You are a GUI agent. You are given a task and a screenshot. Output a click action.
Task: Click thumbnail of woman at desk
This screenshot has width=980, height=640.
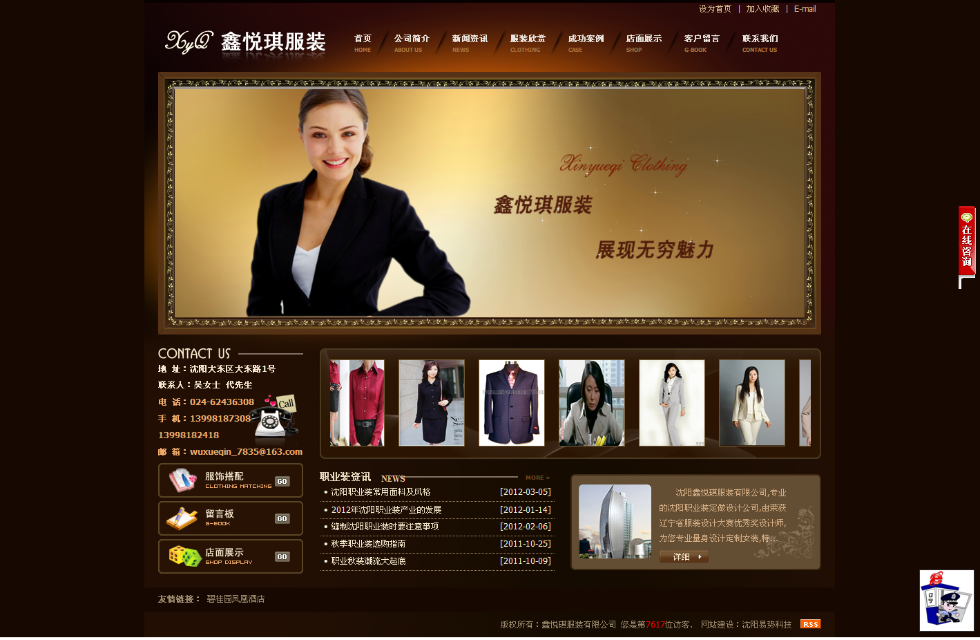[x=592, y=403]
